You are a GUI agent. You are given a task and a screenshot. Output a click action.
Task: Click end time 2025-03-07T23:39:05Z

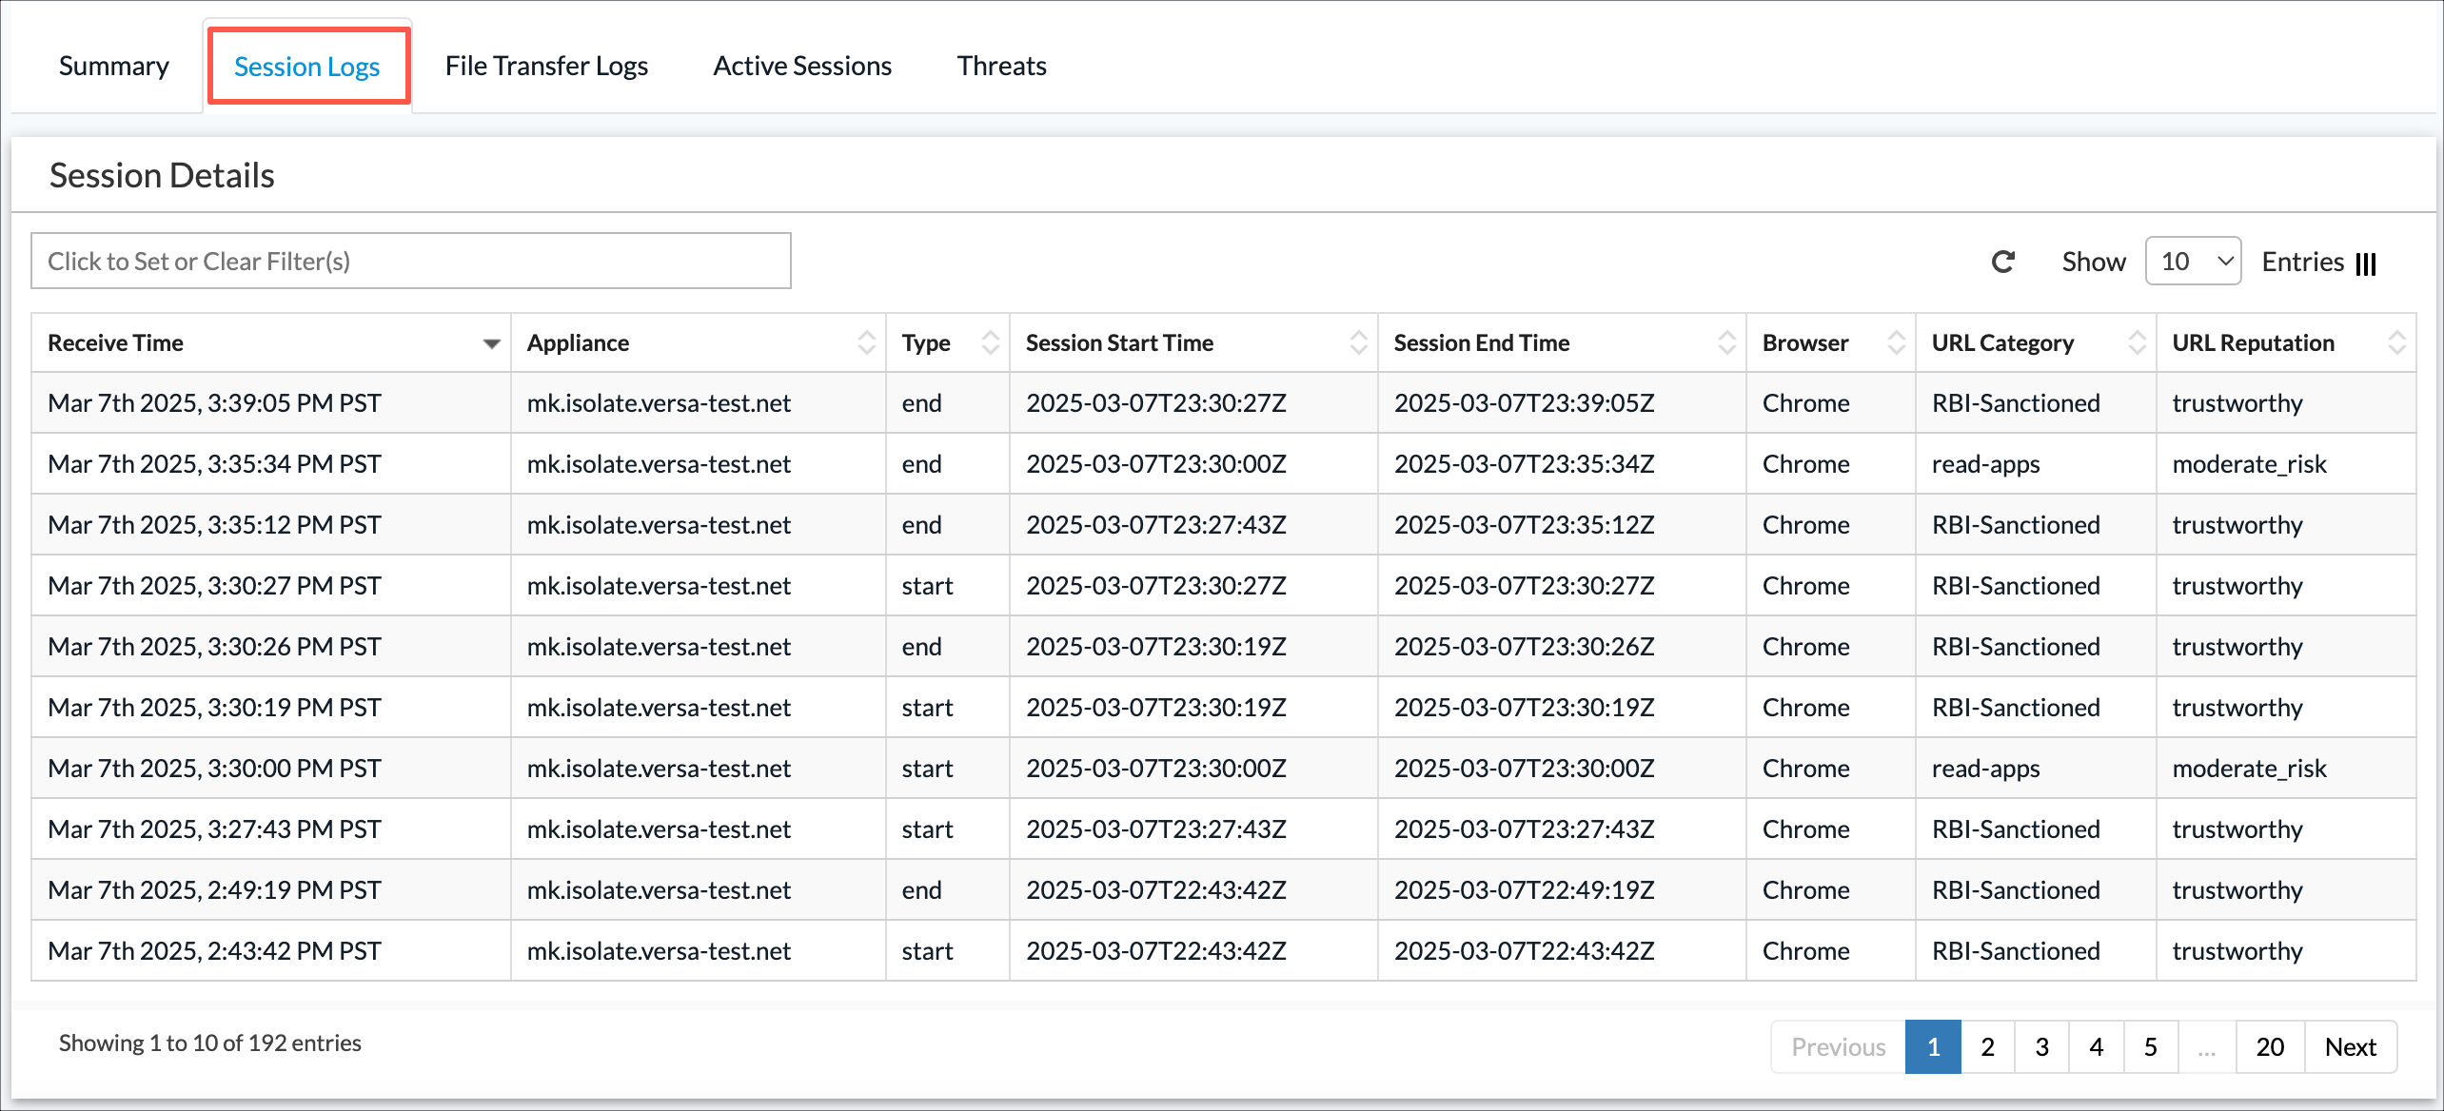(1524, 402)
